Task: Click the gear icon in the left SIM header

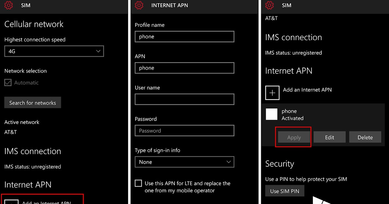Action: click(9, 5)
